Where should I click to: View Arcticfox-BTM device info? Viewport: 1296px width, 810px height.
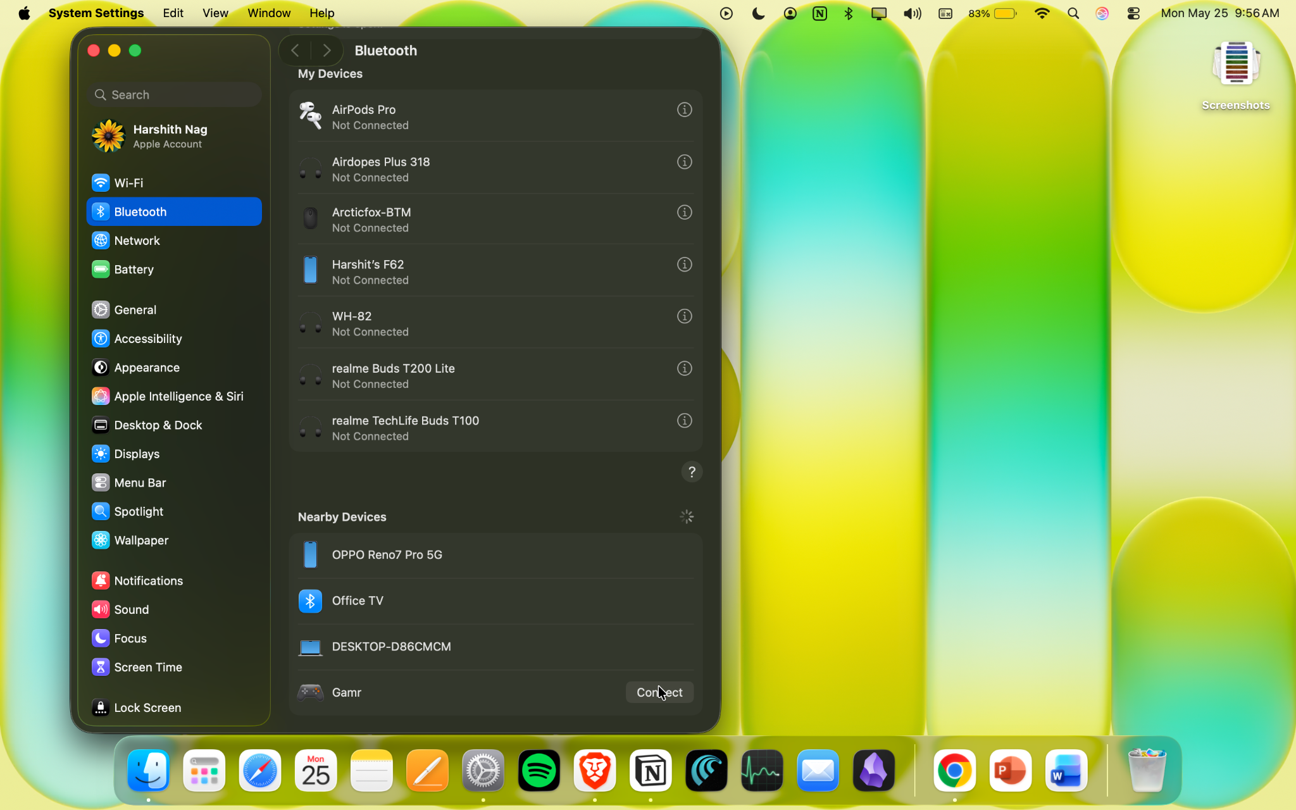point(684,212)
